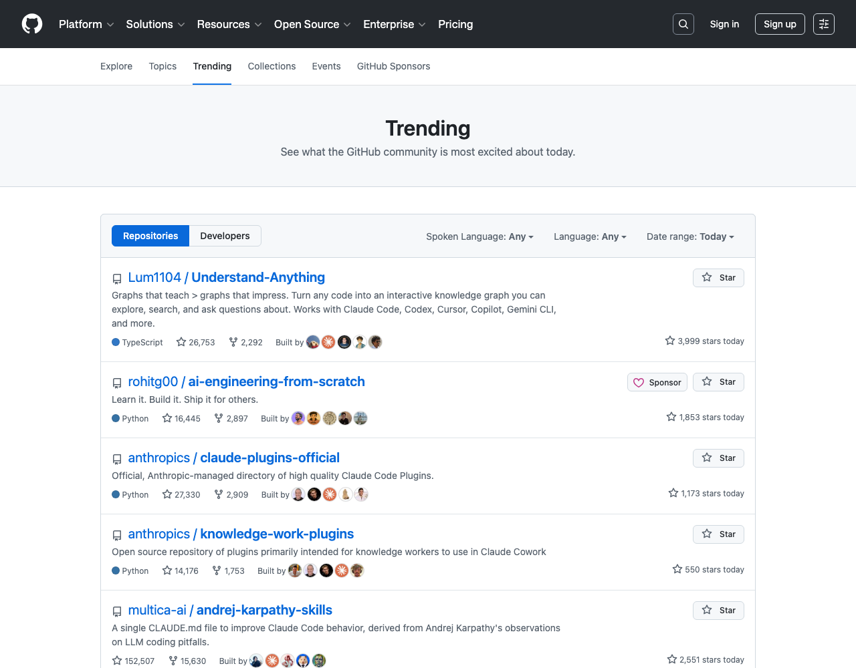Image resolution: width=856 pixels, height=668 pixels.
Task: Open stargazers count 14,176 for knowledge-work-plugins
Action: (180, 570)
